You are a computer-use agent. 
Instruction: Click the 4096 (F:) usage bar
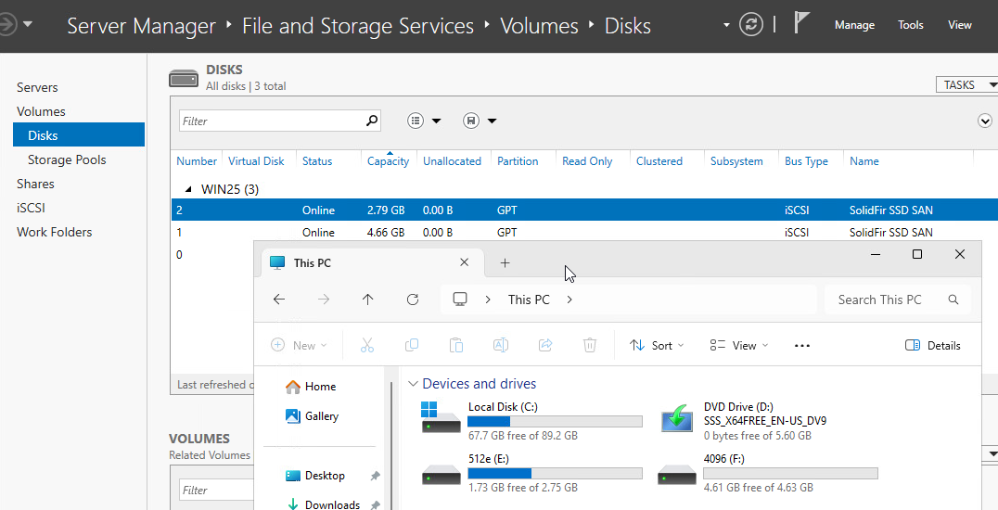pos(790,473)
